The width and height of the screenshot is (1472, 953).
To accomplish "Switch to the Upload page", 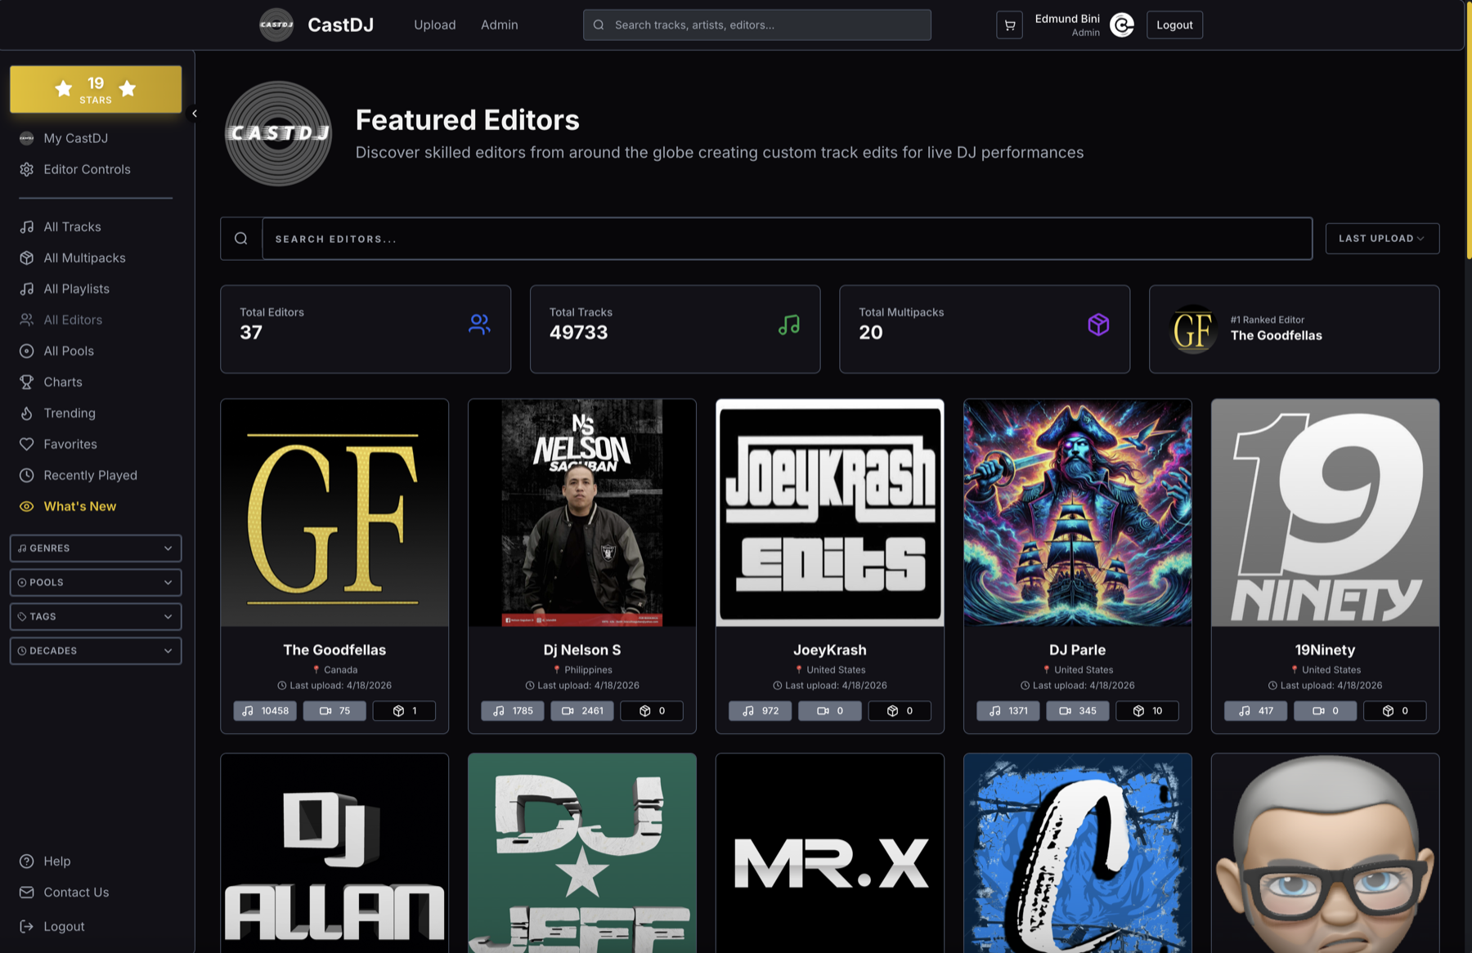I will [434, 25].
